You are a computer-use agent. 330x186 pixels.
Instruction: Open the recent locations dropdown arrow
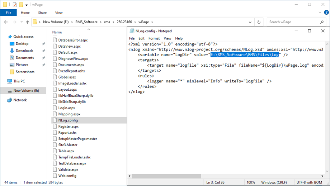point(22,22)
